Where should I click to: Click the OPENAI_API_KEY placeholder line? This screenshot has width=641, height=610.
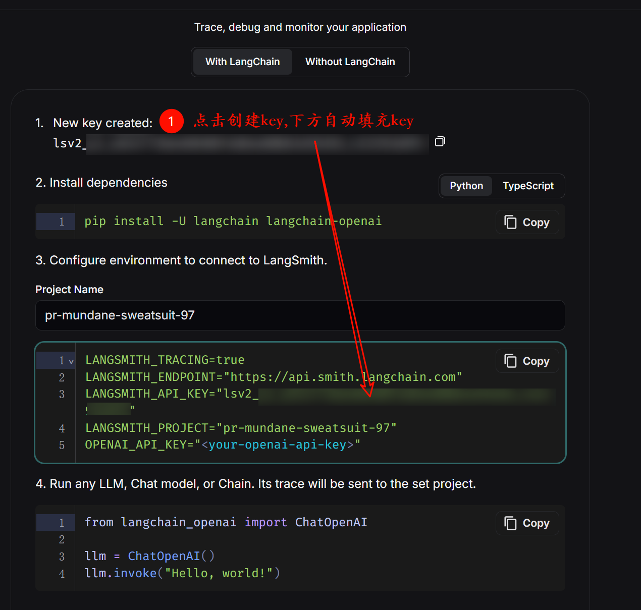(223, 445)
